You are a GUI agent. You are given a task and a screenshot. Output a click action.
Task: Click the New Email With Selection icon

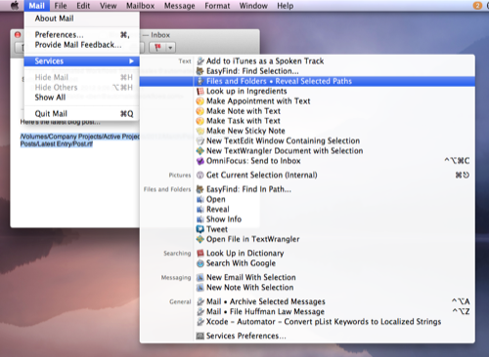[200, 278]
